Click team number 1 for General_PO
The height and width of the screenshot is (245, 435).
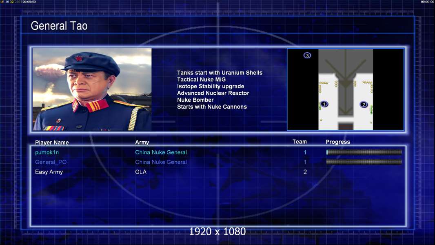tap(305, 162)
